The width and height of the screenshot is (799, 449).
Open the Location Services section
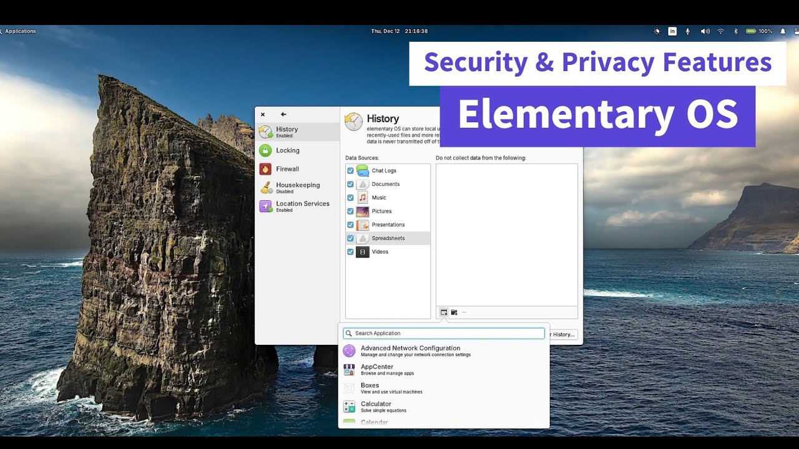coord(298,206)
